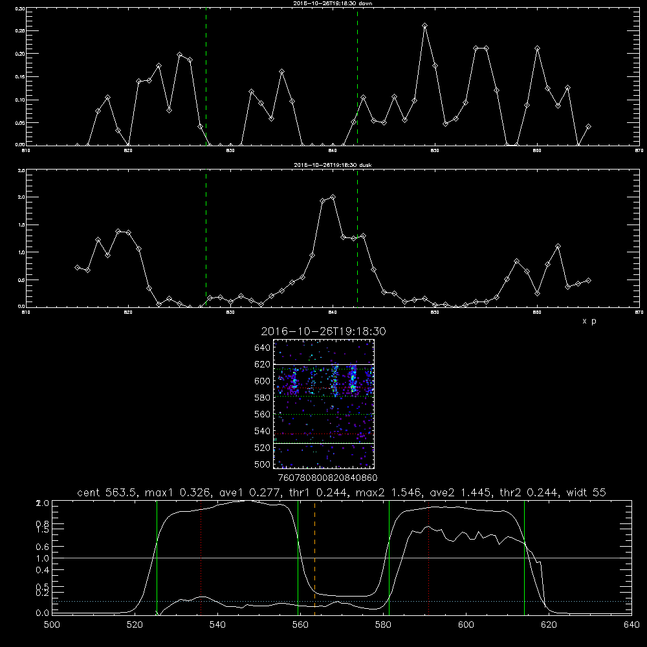This screenshot has height=647, width=647.
Task: Click the top plot title ending in "dawn"
Action: pyautogui.click(x=333, y=3)
